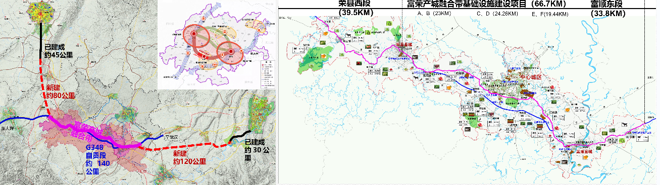Click the 富荣产城融合带基础设施建设项目 title
Screen dimensions: 660x185
467,4
